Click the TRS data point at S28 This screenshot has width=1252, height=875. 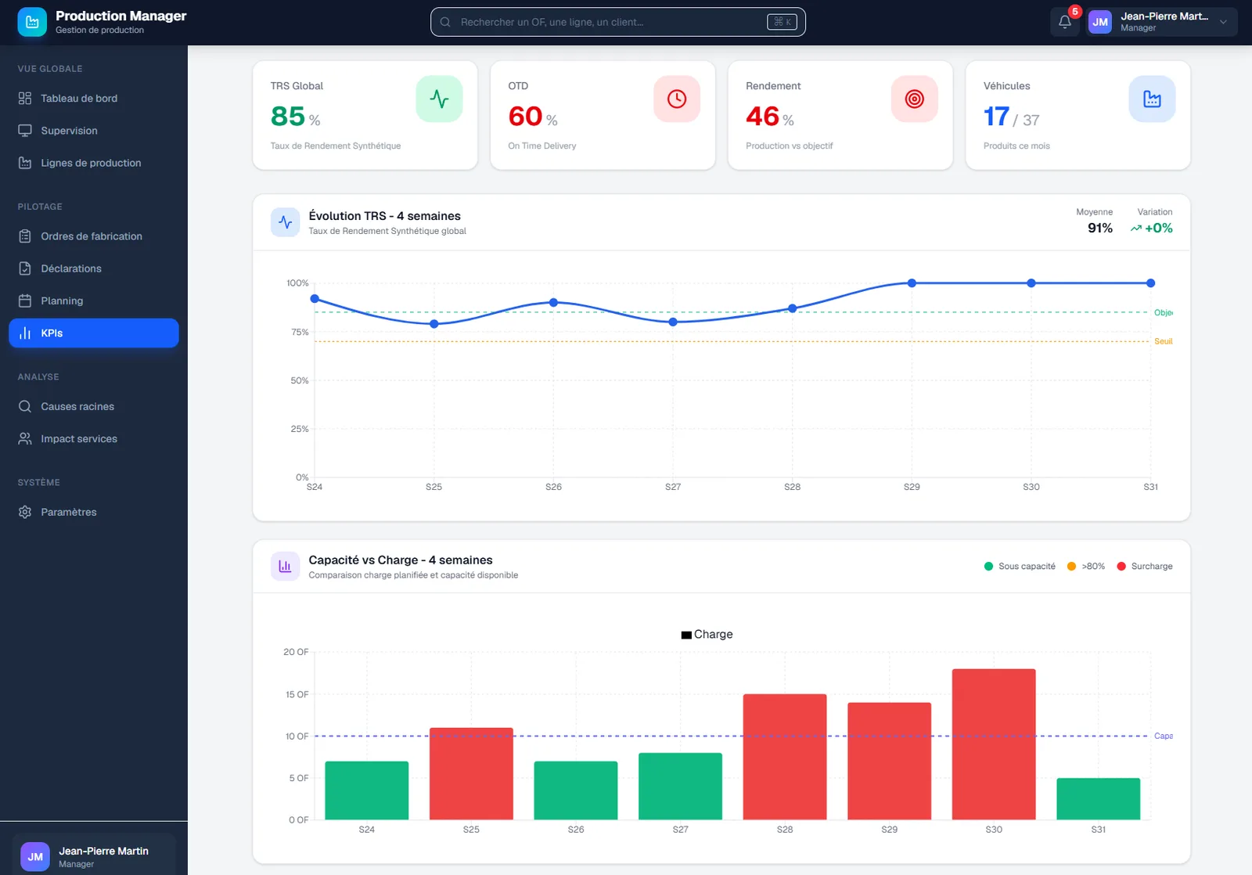click(793, 308)
